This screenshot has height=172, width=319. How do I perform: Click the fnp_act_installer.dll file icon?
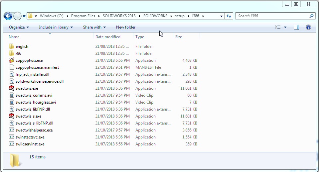point(12,74)
